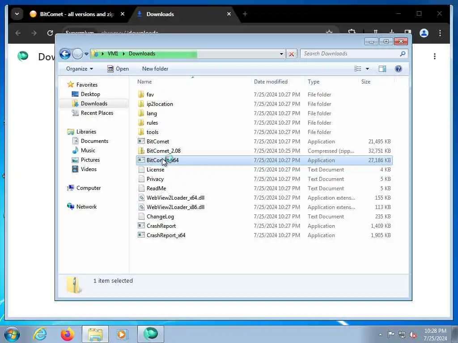
Task: Sort by the Type column header
Action: [x=314, y=82]
